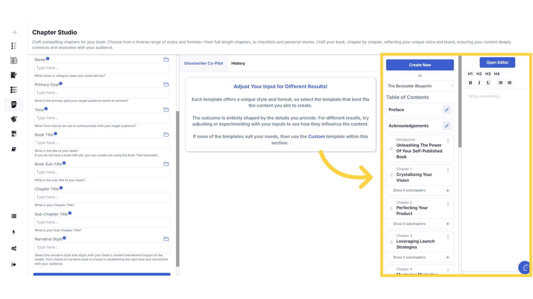Image resolution: width=533 pixels, height=299 pixels.
Task: Click the pencil edit icon for Preface
Action: (447, 110)
